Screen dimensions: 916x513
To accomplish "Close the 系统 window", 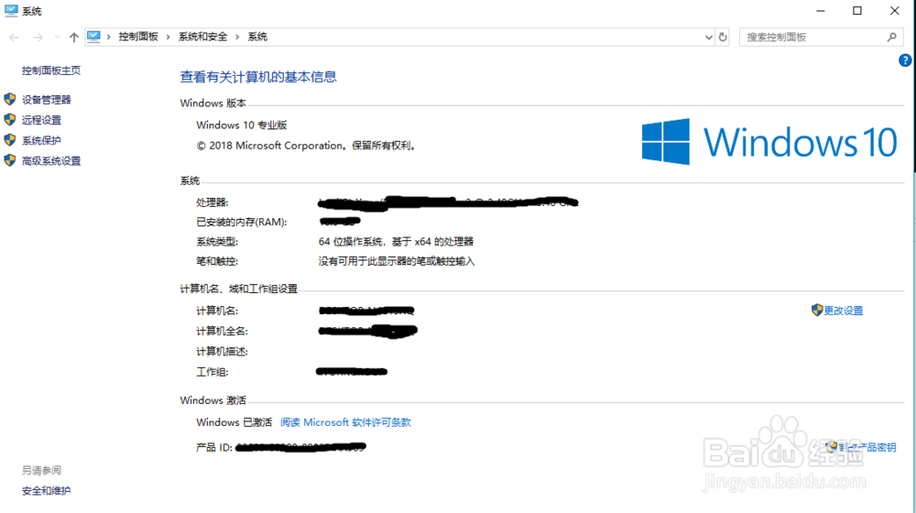I will (x=894, y=11).
